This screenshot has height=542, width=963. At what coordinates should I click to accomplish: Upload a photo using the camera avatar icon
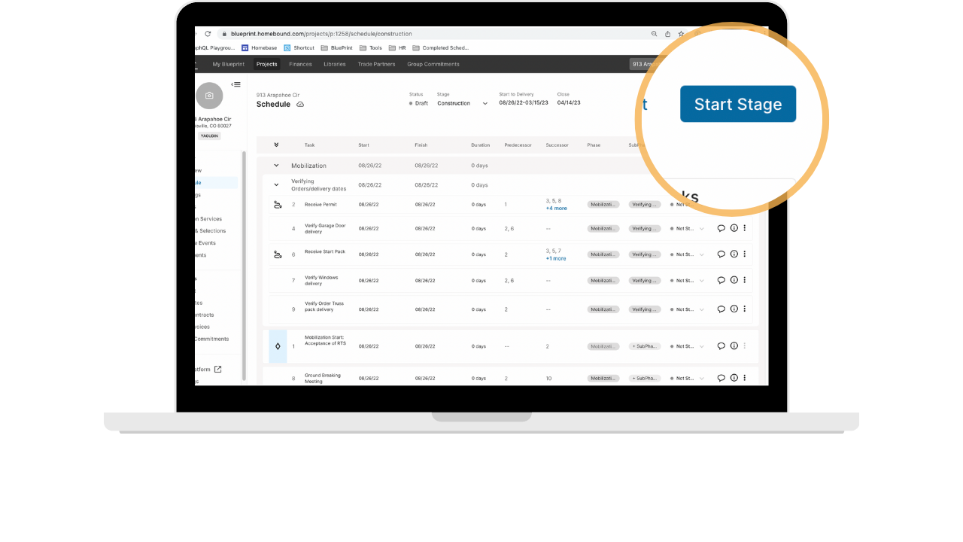(209, 96)
